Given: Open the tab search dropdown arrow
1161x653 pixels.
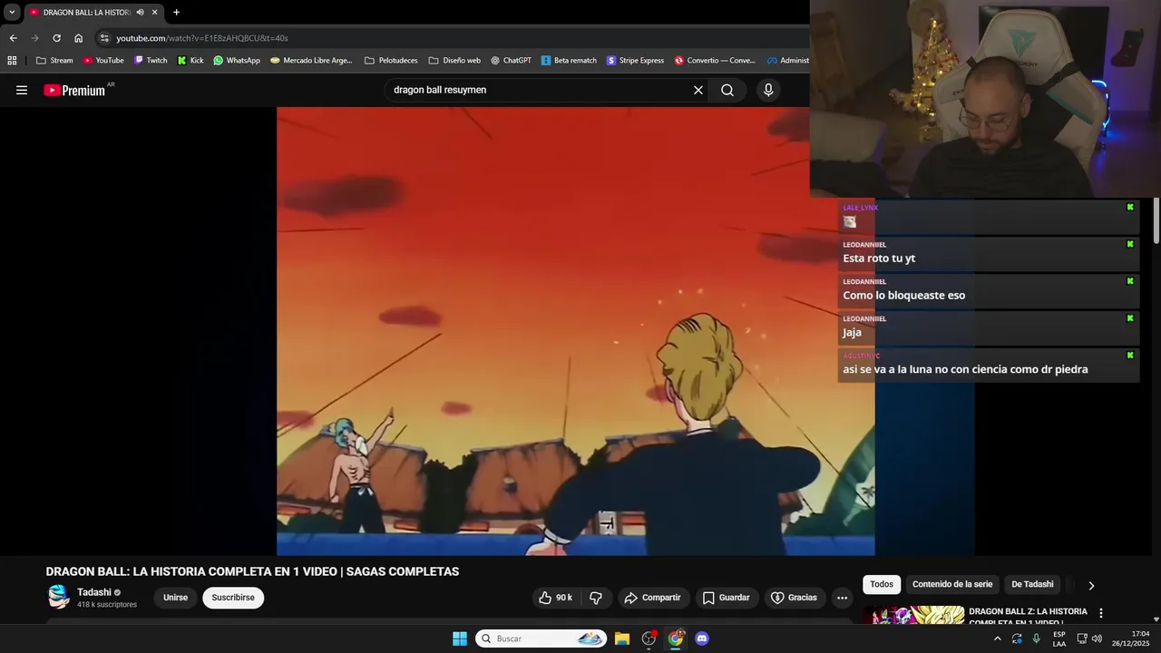Looking at the screenshot, I should 12,13.
